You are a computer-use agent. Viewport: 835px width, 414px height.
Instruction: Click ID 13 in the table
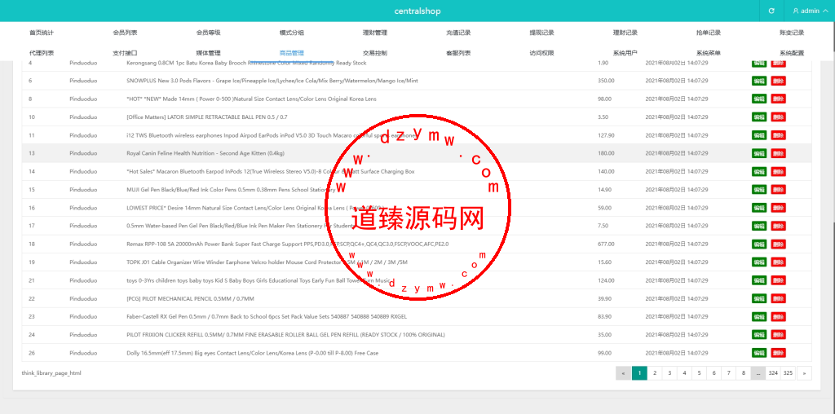click(32, 153)
